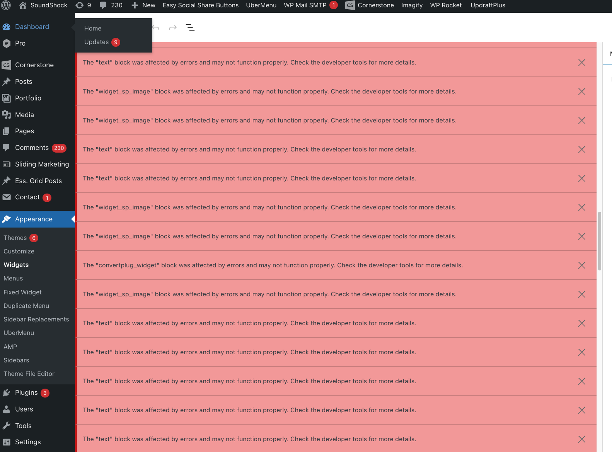Image resolution: width=612 pixels, height=452 pixels.
Task: Click the Redo arrow icon
Action: point(173,27)
